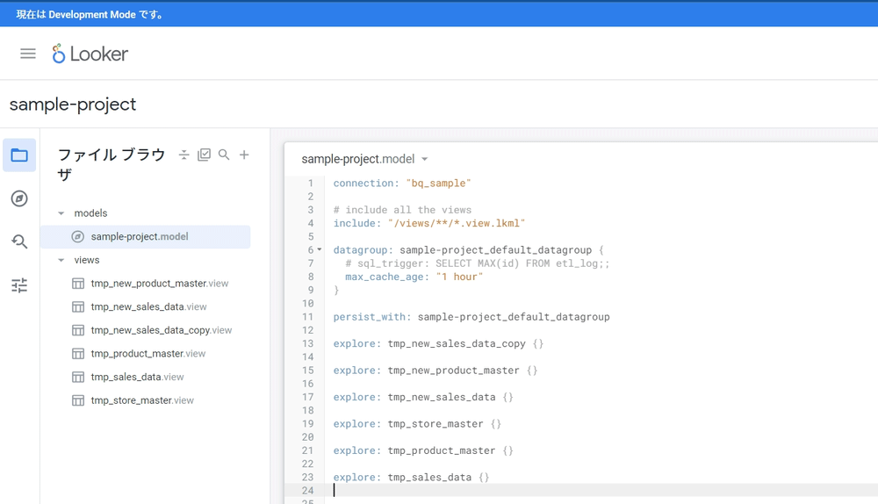Click the Looker logo
The height and width of the screenshot is (504, 878).
90,54
